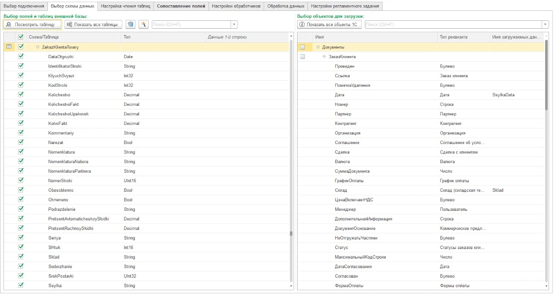Image resolution: width=556 pixels, height=295 pixels.
Task: Clear the right objects search field
Action: point(545,24)
